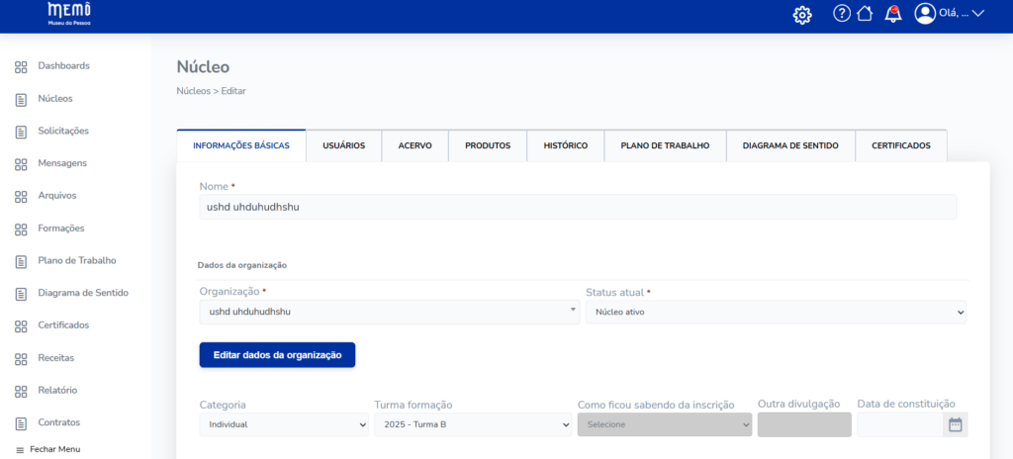Go to home via house icon
Image resolution: width=1013 pixels, height=459 pixels.
tap(865, 14)
